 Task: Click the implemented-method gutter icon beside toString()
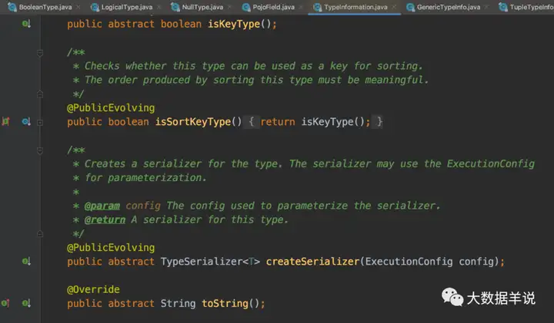pos(26,303)
